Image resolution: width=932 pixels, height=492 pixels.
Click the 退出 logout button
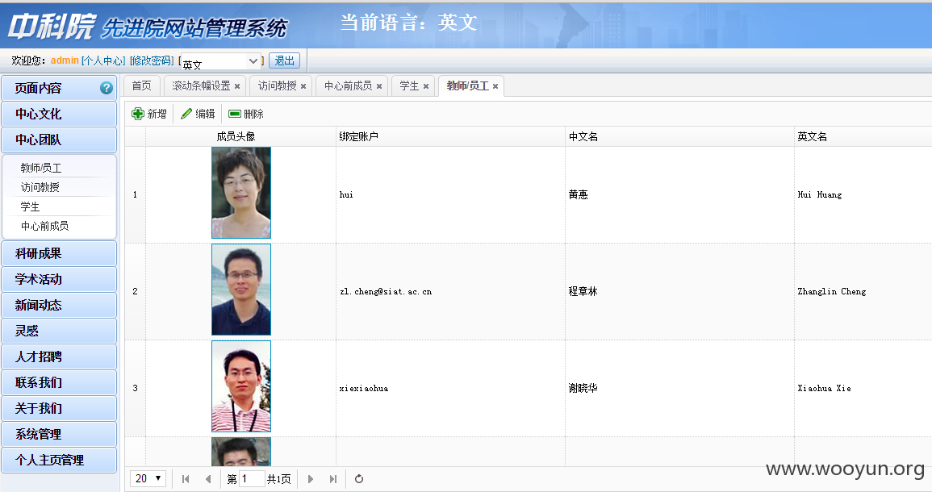coord(285,60)
